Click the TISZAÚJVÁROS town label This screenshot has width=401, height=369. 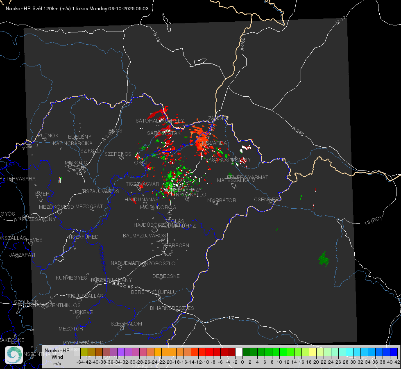coord(100,191)
